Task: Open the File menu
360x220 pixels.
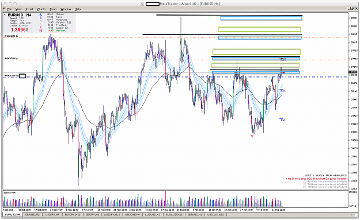Action: 9,9
